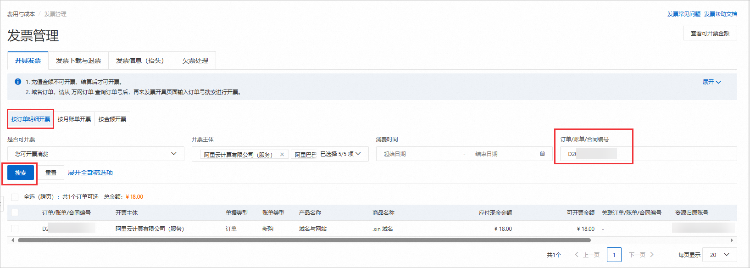Expand the notice with 展开

click(712, 82)
